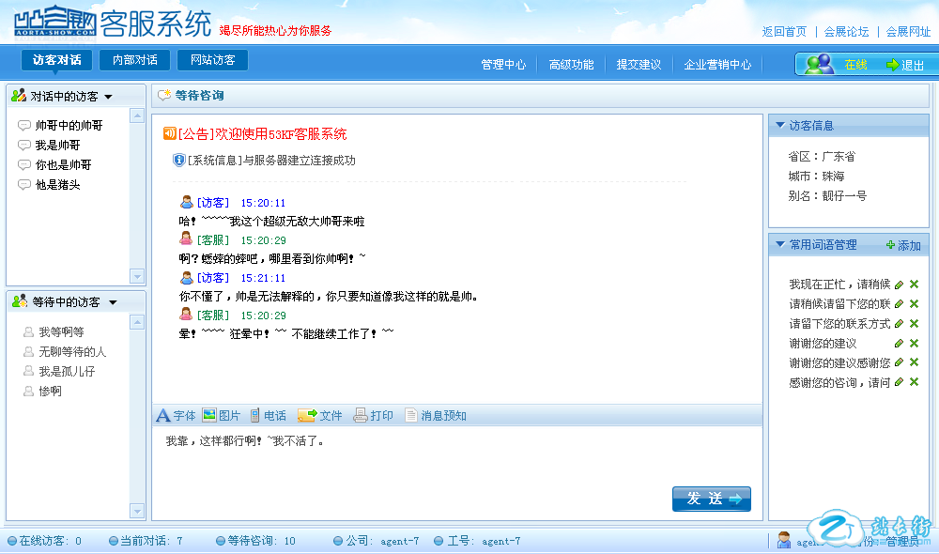Delete phrase 谢谢您的建议 with X icon
This screenshot has height=554, width=939.
tap(914, 344)
